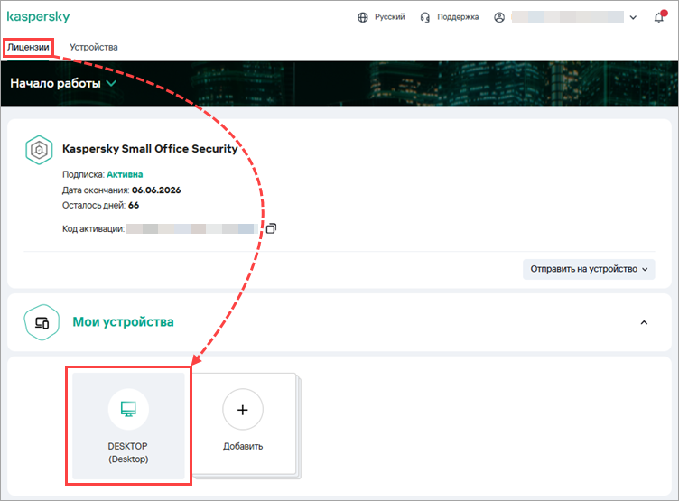Open the notifications bell
This screenshot has height=501, width=679.
click(659, 17)
